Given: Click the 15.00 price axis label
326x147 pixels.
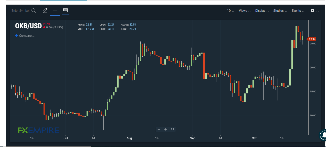Looking at the screenshot, I should click(x=313, y=92).
